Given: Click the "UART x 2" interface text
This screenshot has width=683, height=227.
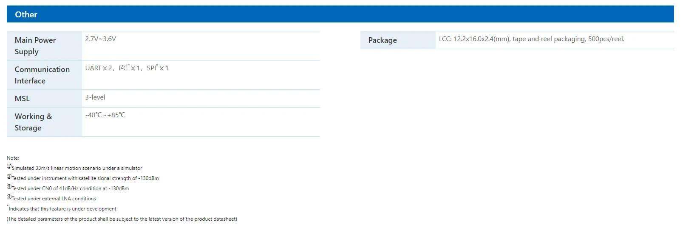Looking at the screenshot, I should (x=99, y=68).
